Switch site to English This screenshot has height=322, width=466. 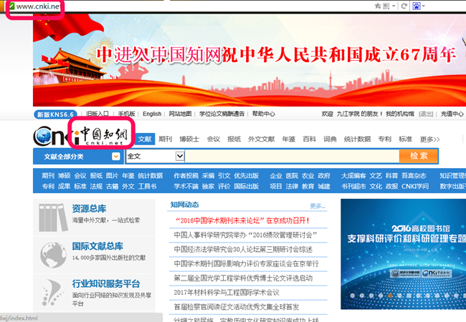(x=152, y=114)
